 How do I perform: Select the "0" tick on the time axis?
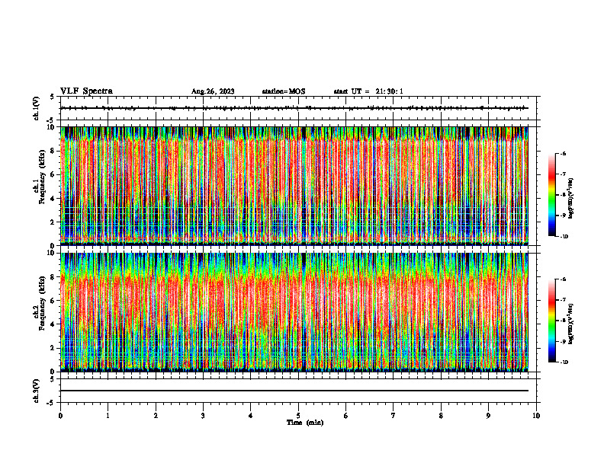[60, 416]
